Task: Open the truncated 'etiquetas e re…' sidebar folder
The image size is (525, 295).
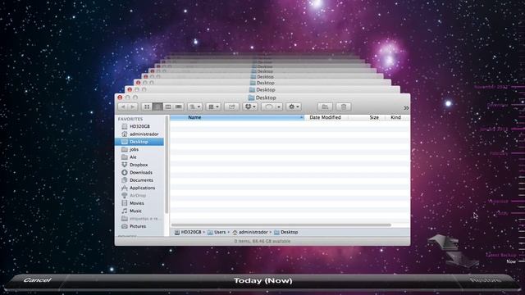Action: (x=139, y=219)
